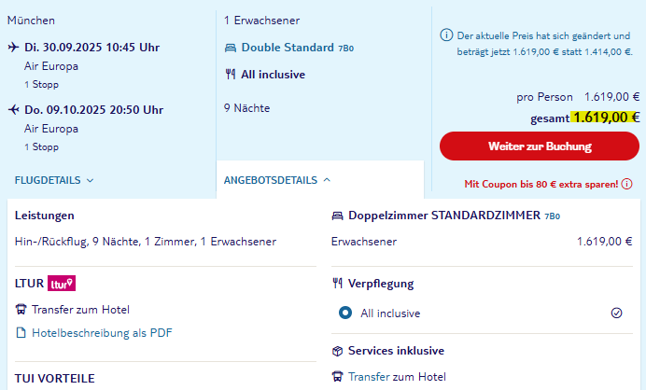Click the outbound flight airplane icon

[x=13, y=47]
